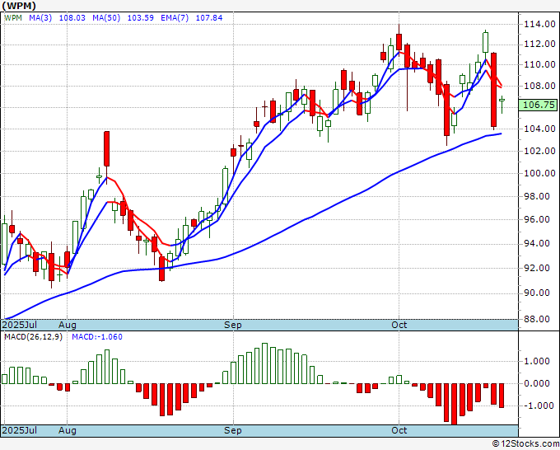Viewport: 560px width, 450px height.
Task: Select the WPM ticker legend label
Action: pyautogui.click(x=13, y=18)
